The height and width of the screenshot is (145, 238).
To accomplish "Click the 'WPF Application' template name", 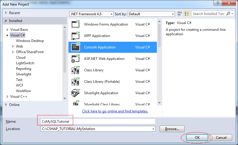I will 97,36.
